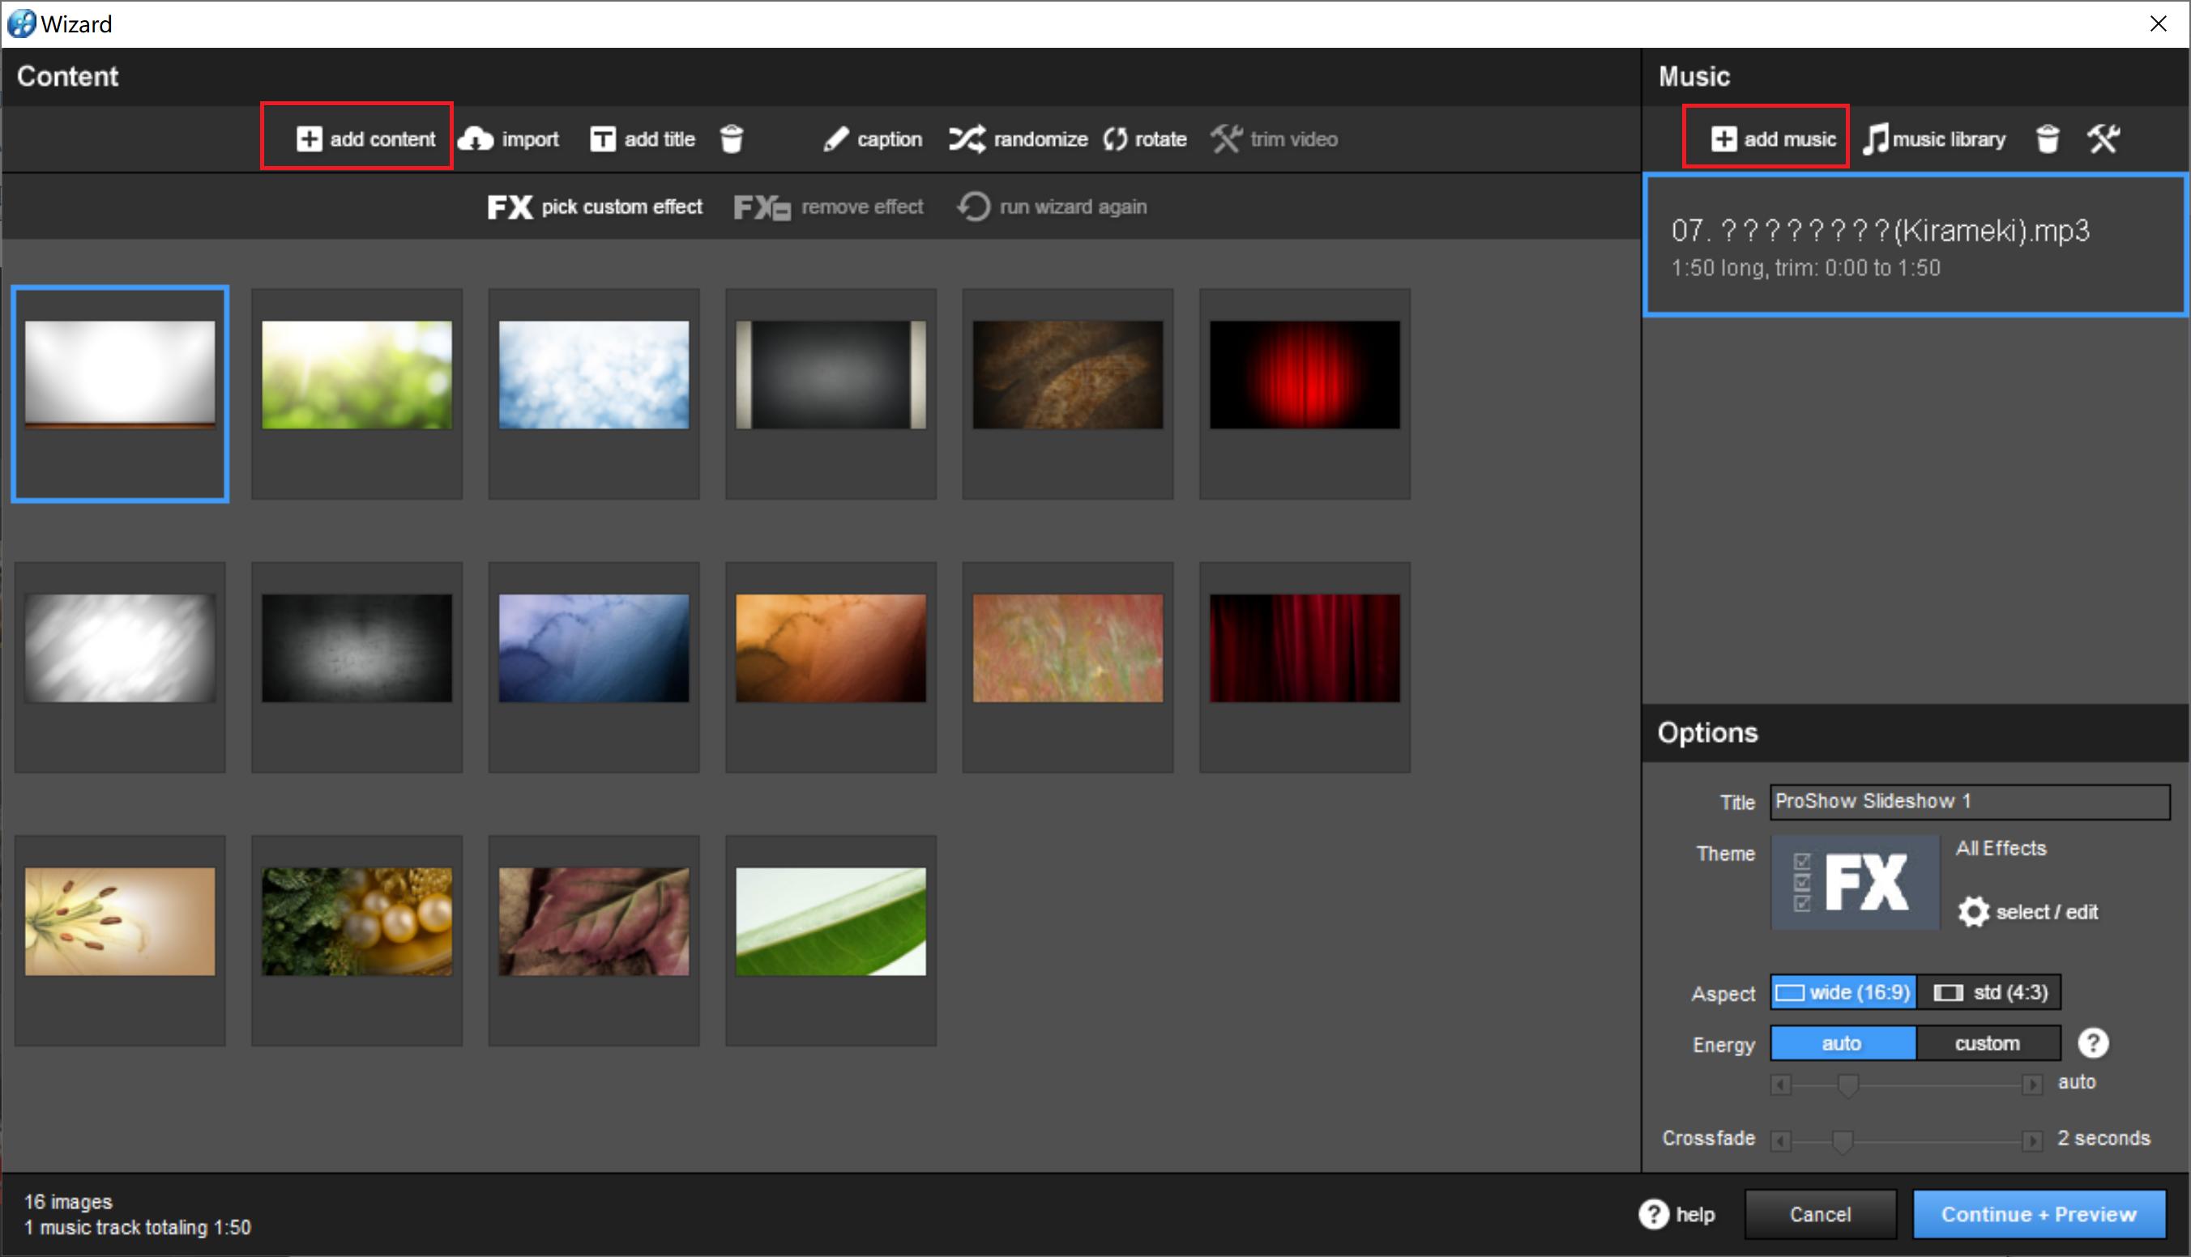Click the add title icon
Screen dimensions: 2191x1257
click(x=602, y=139)
